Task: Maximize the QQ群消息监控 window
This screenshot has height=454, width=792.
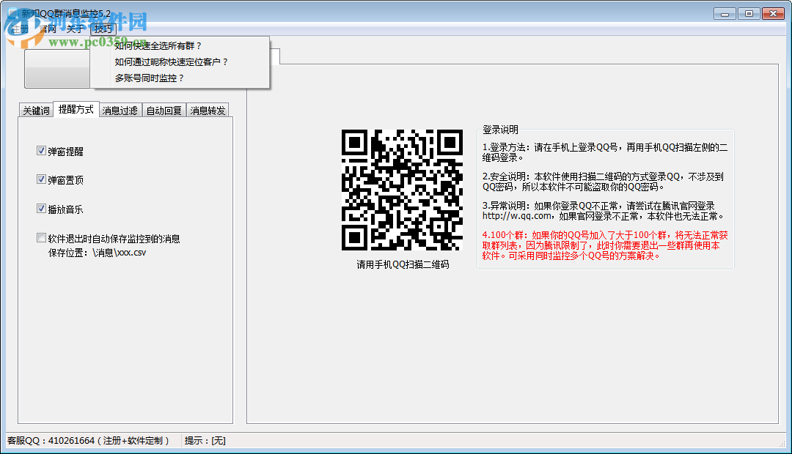Action: (749, 14)
